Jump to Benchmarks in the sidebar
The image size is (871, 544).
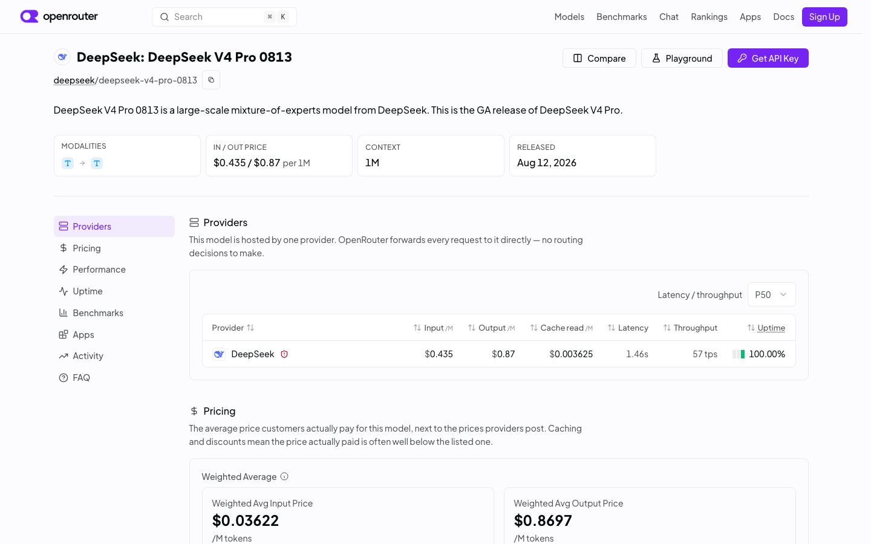(114, 312)
